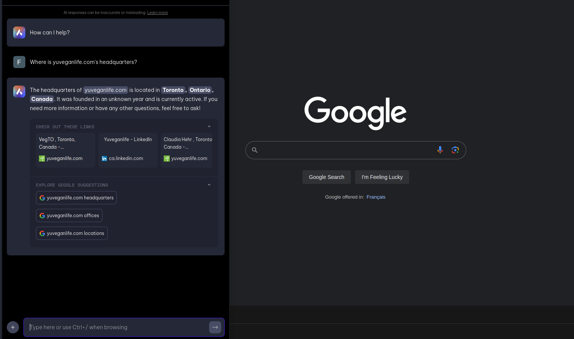This screenshot has width=574, height=339.
Task: Click highlighted 'Canada' in answer
Action: 42,99
